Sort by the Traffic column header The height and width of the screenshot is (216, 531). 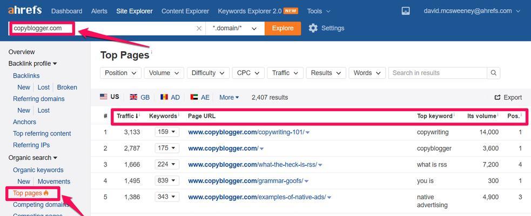point(127,116)
